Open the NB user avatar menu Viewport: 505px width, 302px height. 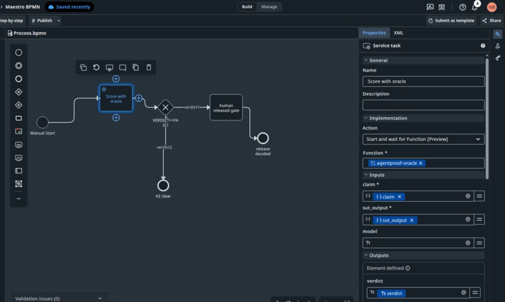click(492, 7)
